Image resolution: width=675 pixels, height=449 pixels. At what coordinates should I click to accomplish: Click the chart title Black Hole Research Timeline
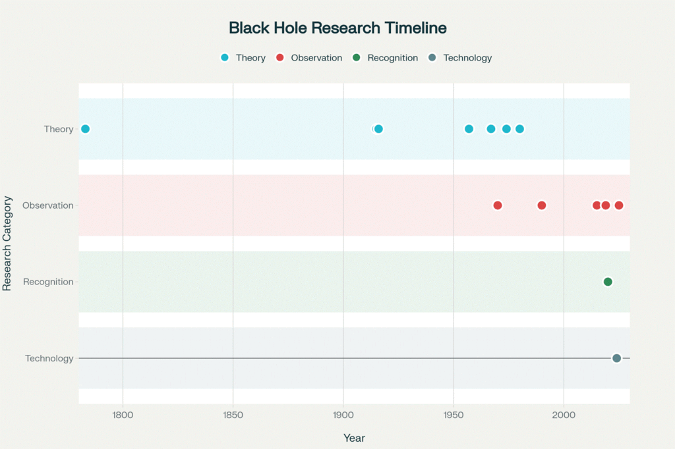[x=337, y=28]
